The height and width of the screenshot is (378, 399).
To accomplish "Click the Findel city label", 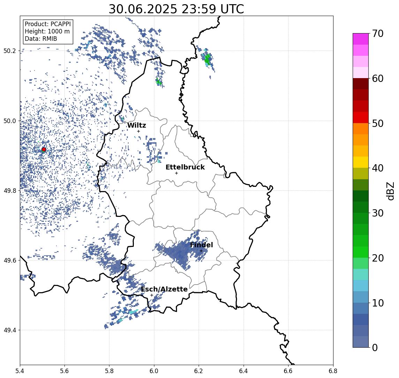I will tap(201, 245).
